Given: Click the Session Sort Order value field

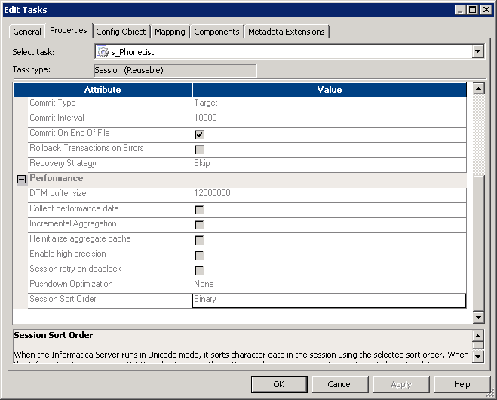Looking at the screenshot, I should 329,300.
